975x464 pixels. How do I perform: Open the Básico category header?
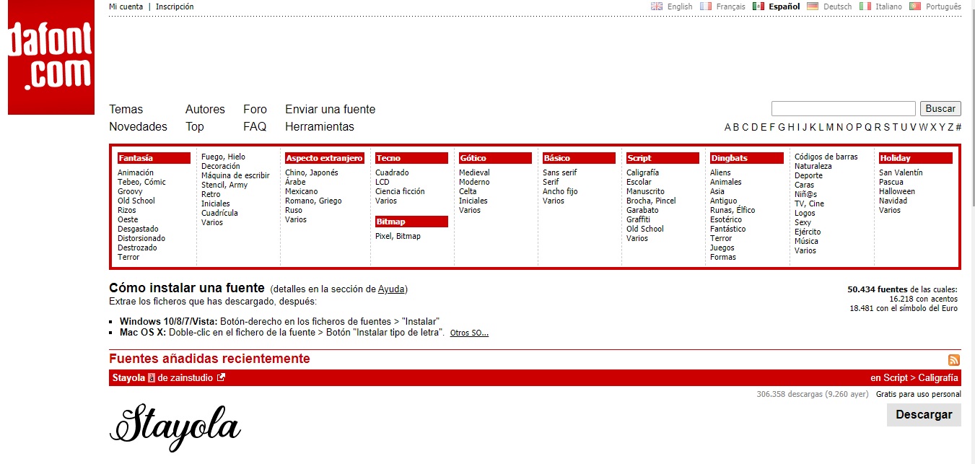(x=579, y=158)
